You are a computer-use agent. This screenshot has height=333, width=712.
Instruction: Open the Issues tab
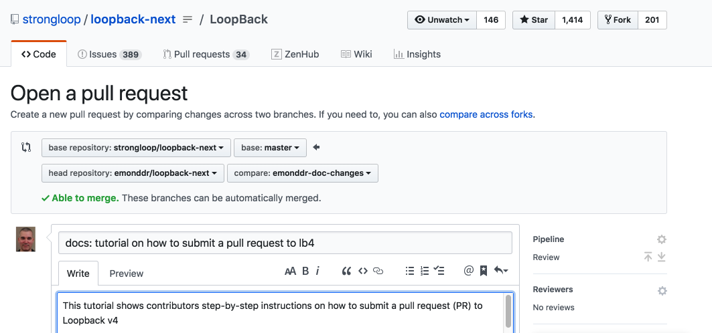click(x=109, y=54)
